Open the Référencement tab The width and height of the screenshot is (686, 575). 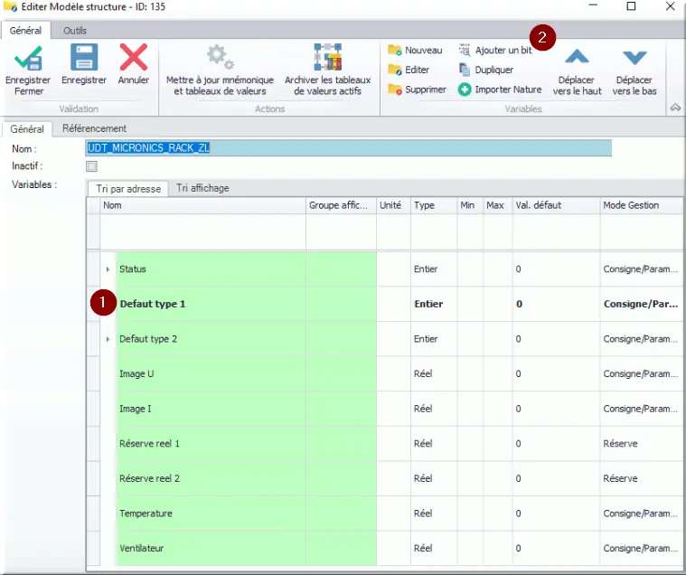click(x=94, y=128)
